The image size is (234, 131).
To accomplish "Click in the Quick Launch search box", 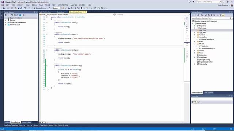I will point(209,1).
